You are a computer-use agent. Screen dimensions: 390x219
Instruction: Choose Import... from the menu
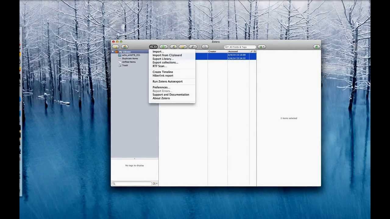pos(172,52)
